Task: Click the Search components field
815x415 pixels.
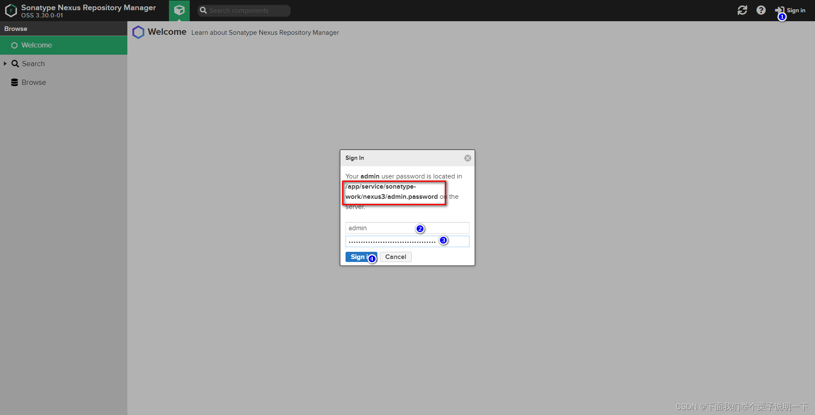Action: pos(244,11)
